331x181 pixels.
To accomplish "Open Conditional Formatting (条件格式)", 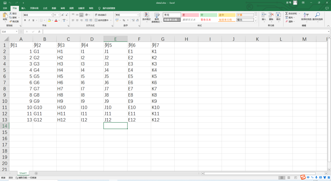I will click(x=146, y=17).
